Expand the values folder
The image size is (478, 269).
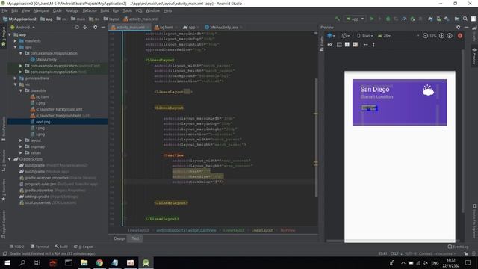click(x=21, y=152)
